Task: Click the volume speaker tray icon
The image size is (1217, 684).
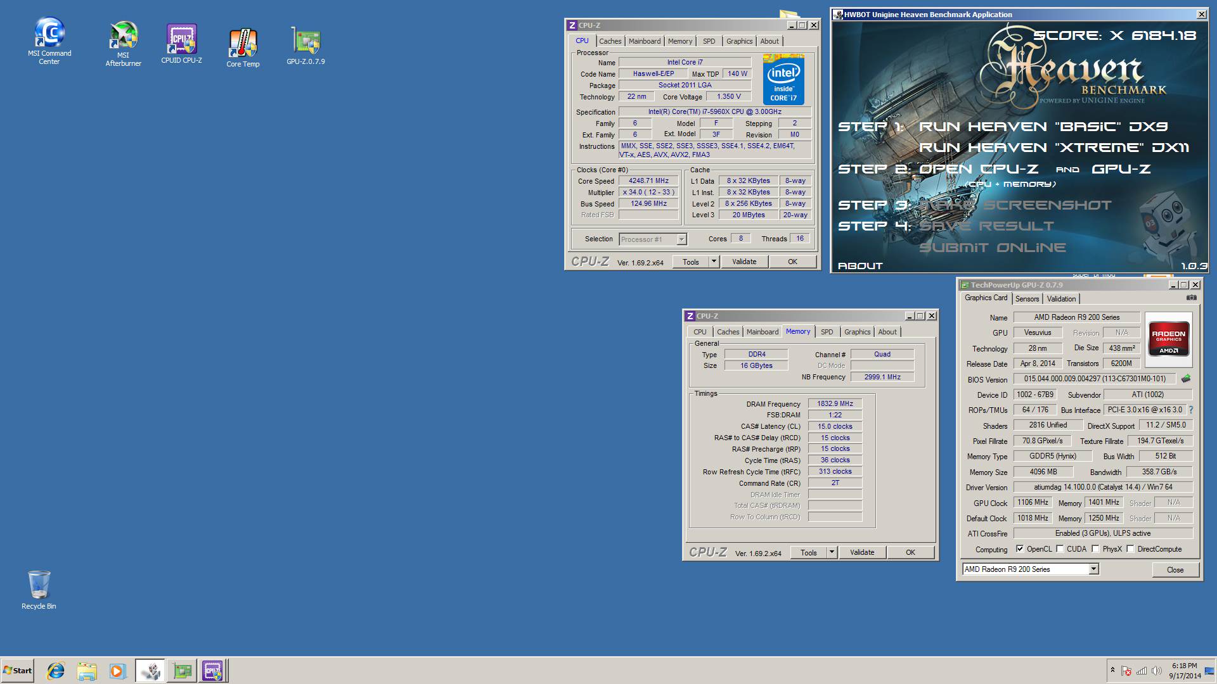Action: click(x=1157, y=671)
